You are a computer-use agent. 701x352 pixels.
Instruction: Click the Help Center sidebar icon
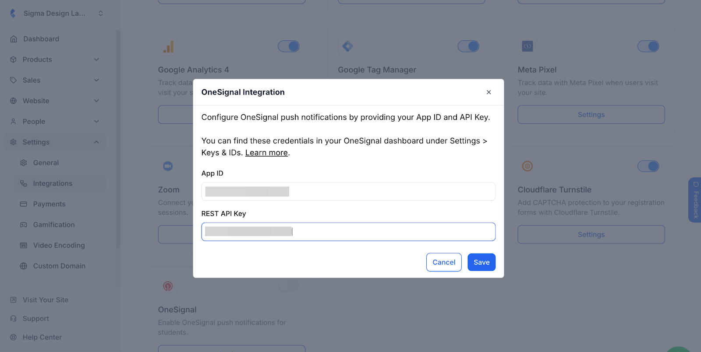[x=14, y=338]
